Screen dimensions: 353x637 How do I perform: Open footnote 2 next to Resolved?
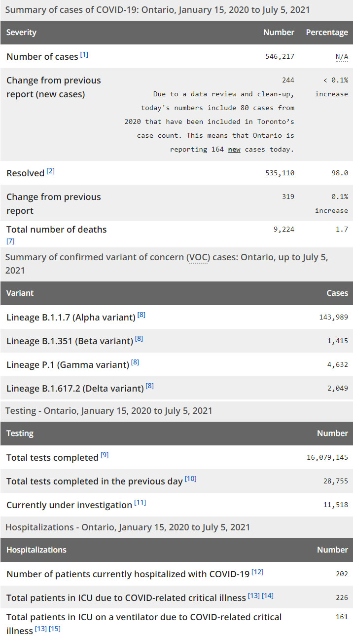coord(51,171)
